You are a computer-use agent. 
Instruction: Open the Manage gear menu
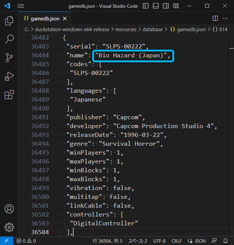[9, 227]
